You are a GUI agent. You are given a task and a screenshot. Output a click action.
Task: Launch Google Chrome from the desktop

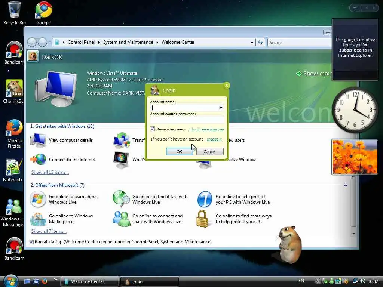[43, 13]
